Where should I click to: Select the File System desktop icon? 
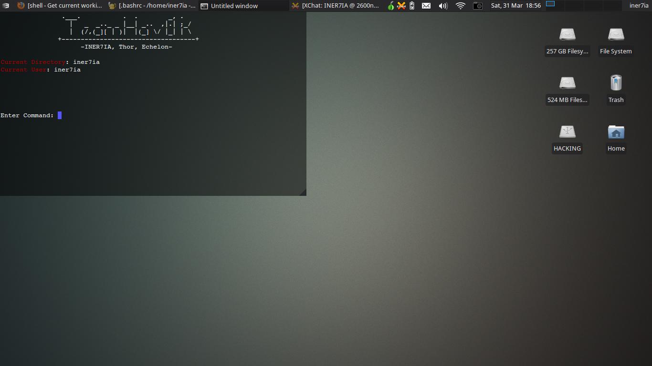click(616, 42)
